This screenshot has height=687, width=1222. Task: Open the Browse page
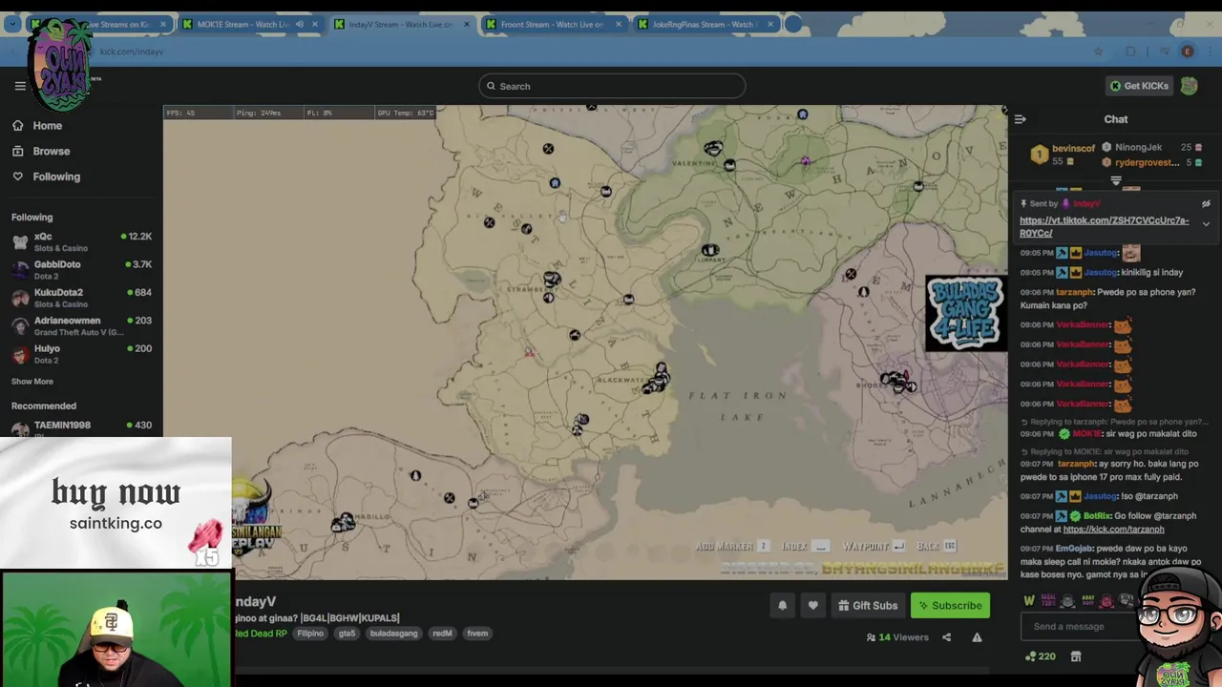[52, 151]
